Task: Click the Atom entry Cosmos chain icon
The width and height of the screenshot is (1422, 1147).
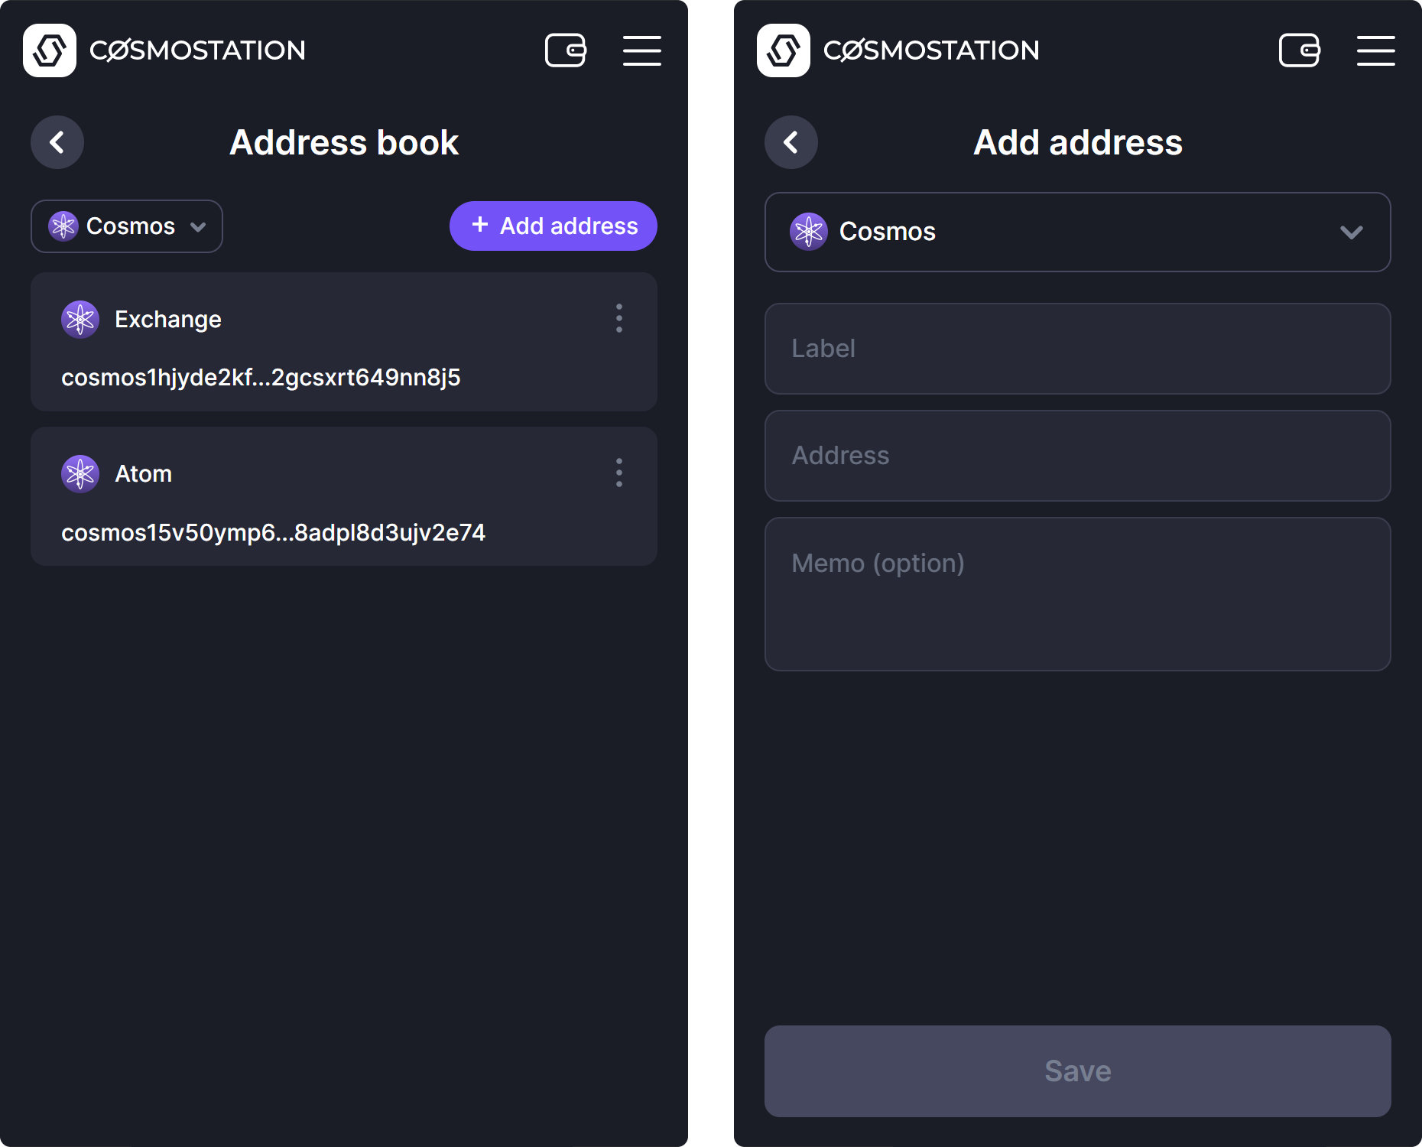Action: 80,474
